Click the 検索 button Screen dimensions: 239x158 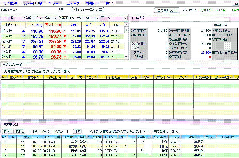click(x=78, y=131)
